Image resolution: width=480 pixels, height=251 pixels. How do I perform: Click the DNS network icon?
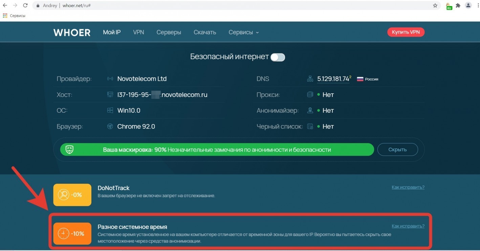[310, 79]
